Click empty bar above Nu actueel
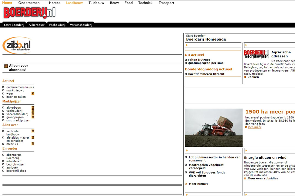 213,45
